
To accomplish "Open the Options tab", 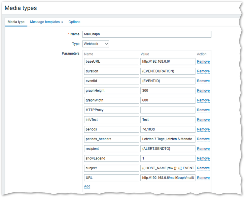I will [74, 22].
